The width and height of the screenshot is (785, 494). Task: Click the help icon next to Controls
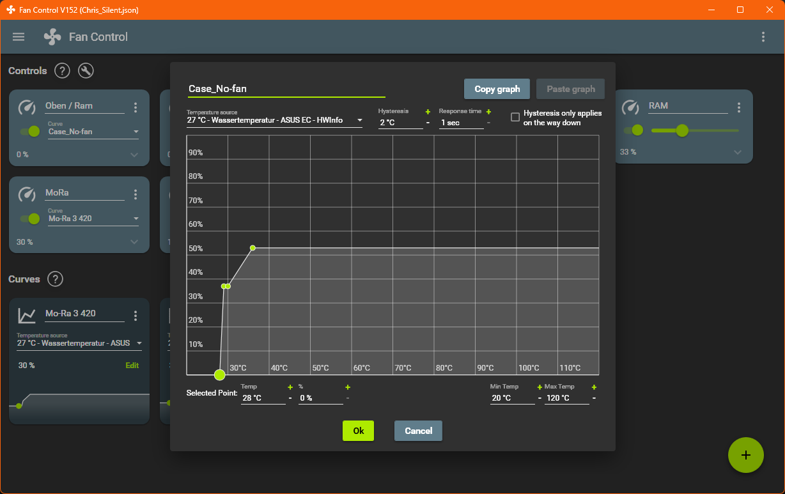(62, 71)
